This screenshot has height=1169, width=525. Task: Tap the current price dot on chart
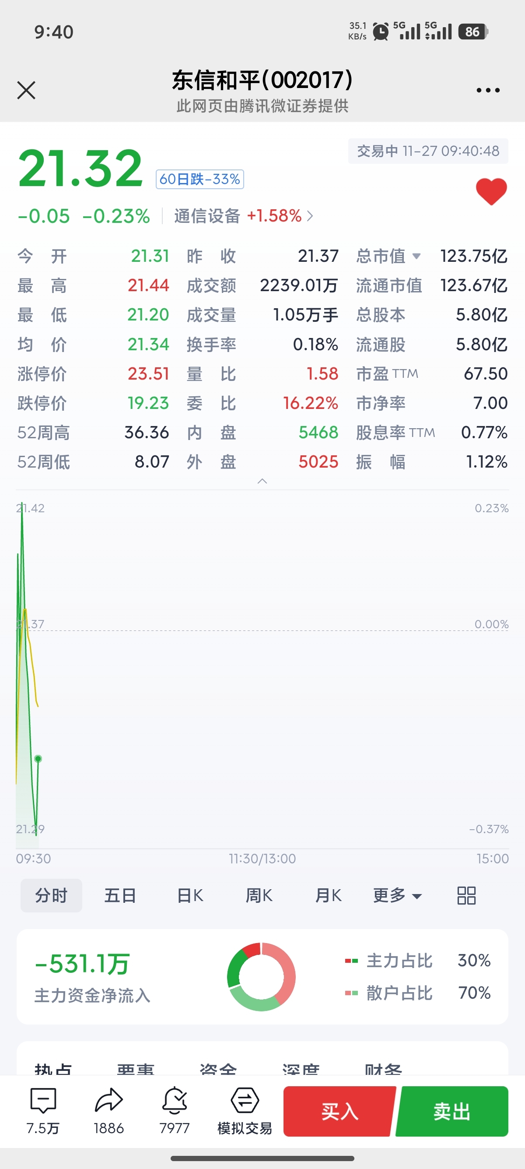38,759
